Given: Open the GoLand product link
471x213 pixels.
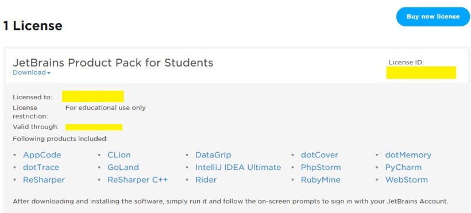Looking at the screenshot, I should point(123,167).
